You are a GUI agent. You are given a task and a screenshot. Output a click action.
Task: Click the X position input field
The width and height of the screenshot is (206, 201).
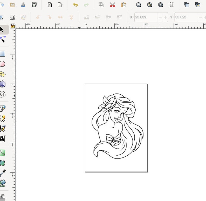146,17
